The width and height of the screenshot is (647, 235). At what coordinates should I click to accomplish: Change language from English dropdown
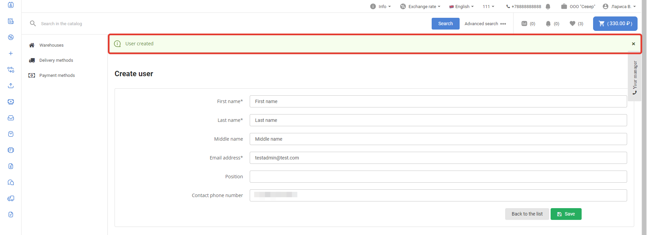(x=462, y=6)
